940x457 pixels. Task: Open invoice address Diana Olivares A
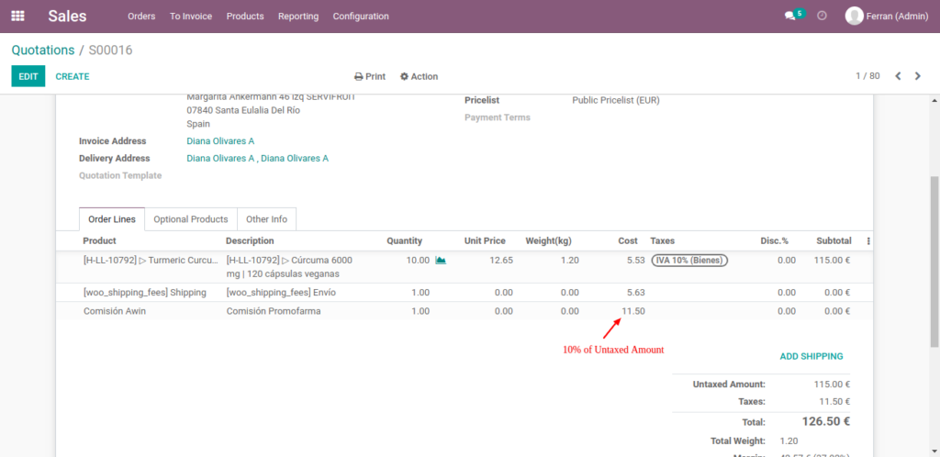point(220,141)
